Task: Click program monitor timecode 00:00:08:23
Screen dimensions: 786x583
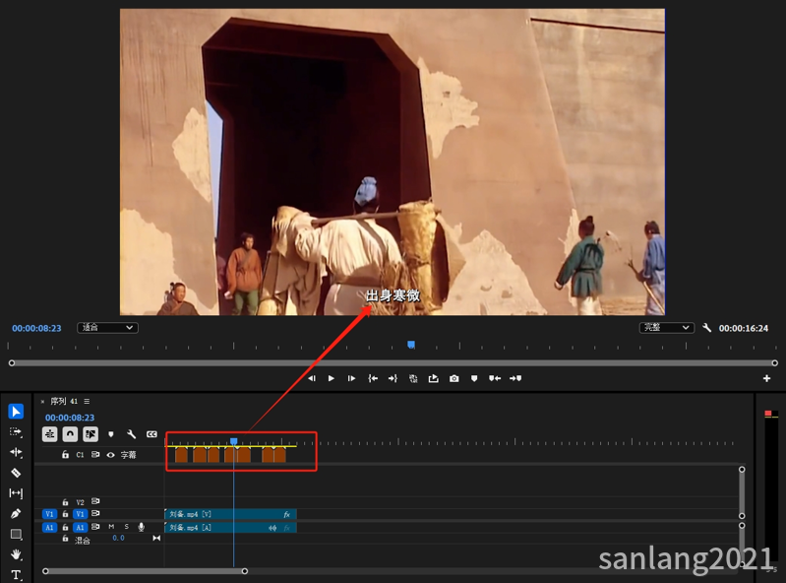Action: (36, 328)
